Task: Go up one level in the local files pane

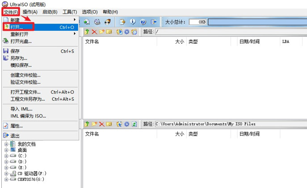Action: 87,124
